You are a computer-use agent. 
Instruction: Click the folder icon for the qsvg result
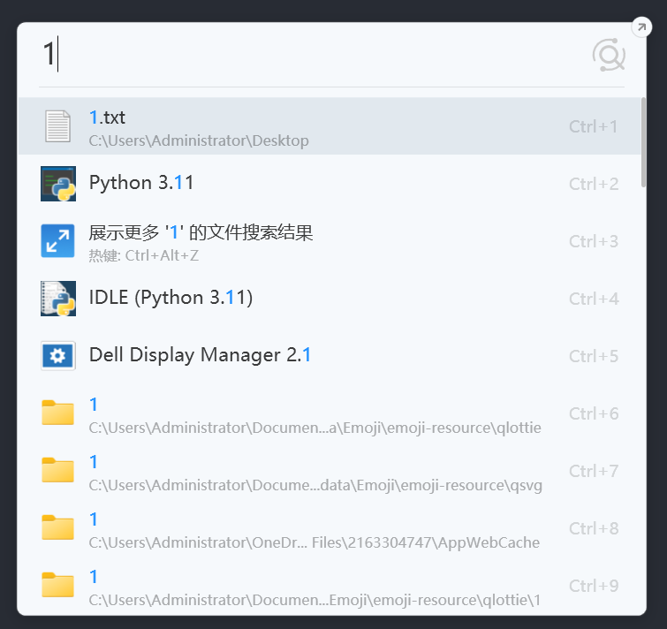click(x=57, y=470)
